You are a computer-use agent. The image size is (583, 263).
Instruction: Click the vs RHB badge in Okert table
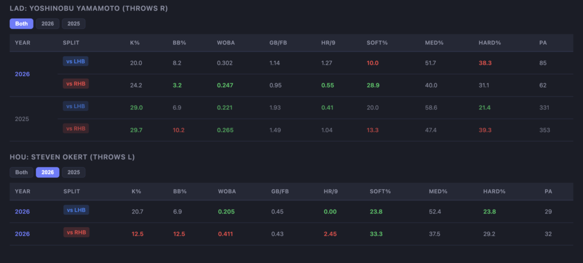[77, 232]
